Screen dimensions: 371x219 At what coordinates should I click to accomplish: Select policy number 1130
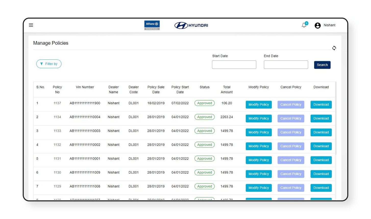pos(57,172)
